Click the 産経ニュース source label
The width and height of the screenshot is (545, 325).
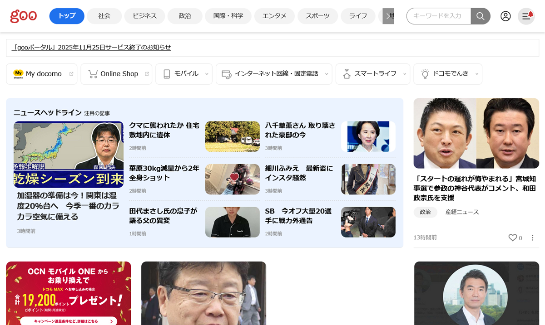pyautogui.click(x=462, y=212)
